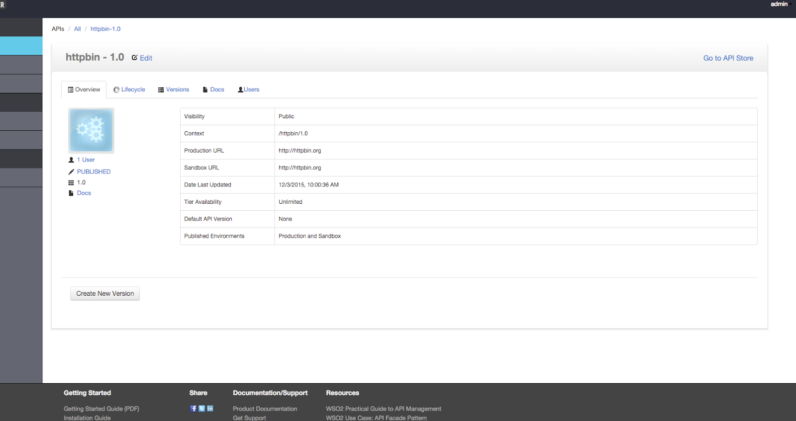Click the httpbin - 1.0 page heading
Viewport: 796px width, 421px height.
pyautogui.click(x=95, y=57)
